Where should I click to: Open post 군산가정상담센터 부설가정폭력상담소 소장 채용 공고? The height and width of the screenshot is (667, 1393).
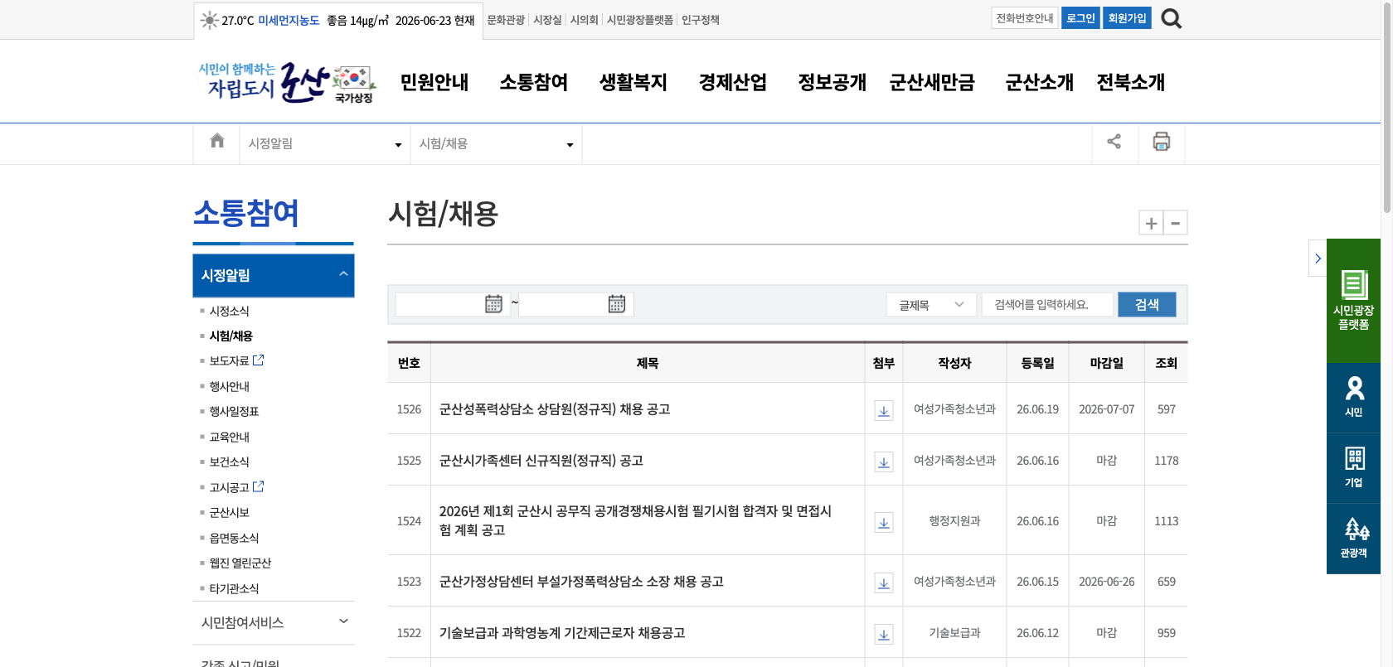(x=581, y=582)
